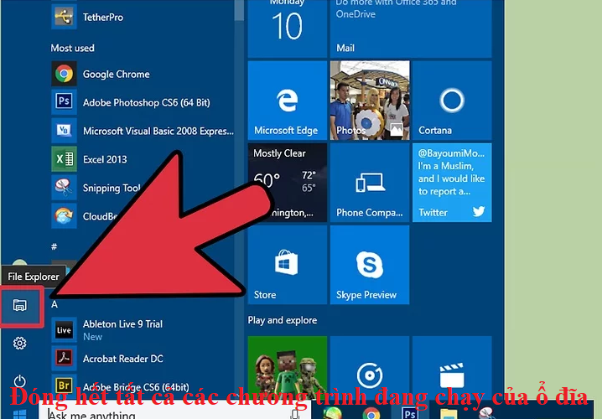Launch the Store tile
This screenshot has height=419, width=602.
click(286, 264)
